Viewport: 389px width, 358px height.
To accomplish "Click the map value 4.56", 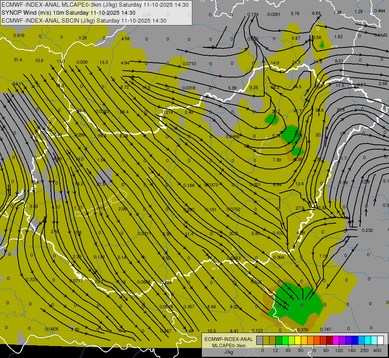I will tap(126, 39).
